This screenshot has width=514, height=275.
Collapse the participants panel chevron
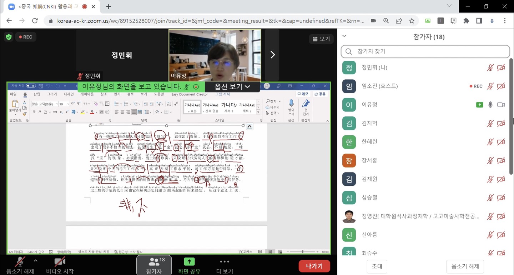[344, 36]
